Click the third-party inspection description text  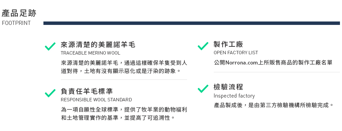pyautogui.click(x=274, y=105)
